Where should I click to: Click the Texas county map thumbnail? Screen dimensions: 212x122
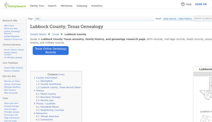206,88
